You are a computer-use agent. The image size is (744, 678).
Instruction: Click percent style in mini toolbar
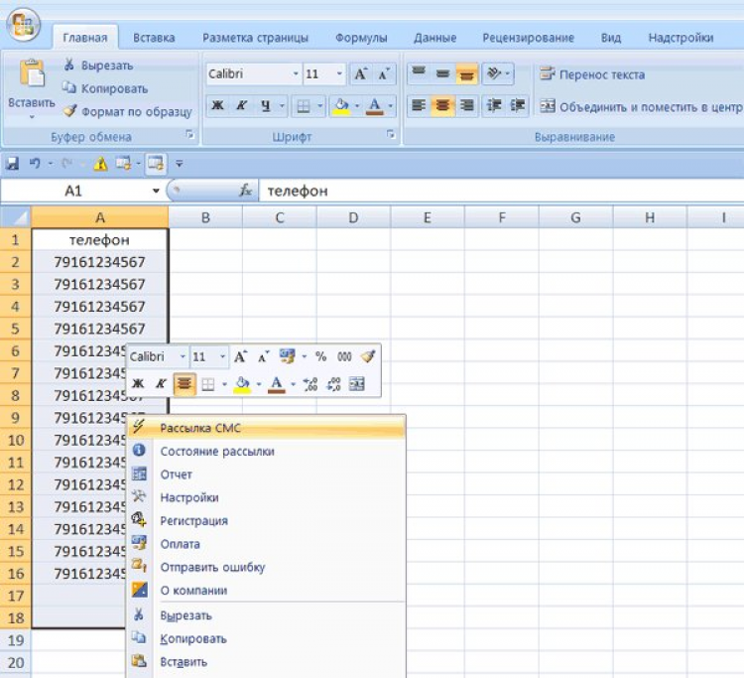click(x=320, y=356)
